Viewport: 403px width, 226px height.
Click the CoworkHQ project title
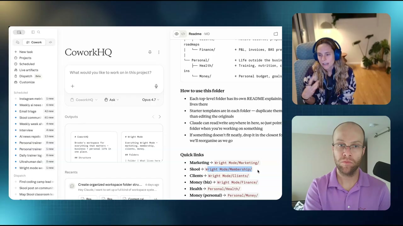[x=88, y=52]
